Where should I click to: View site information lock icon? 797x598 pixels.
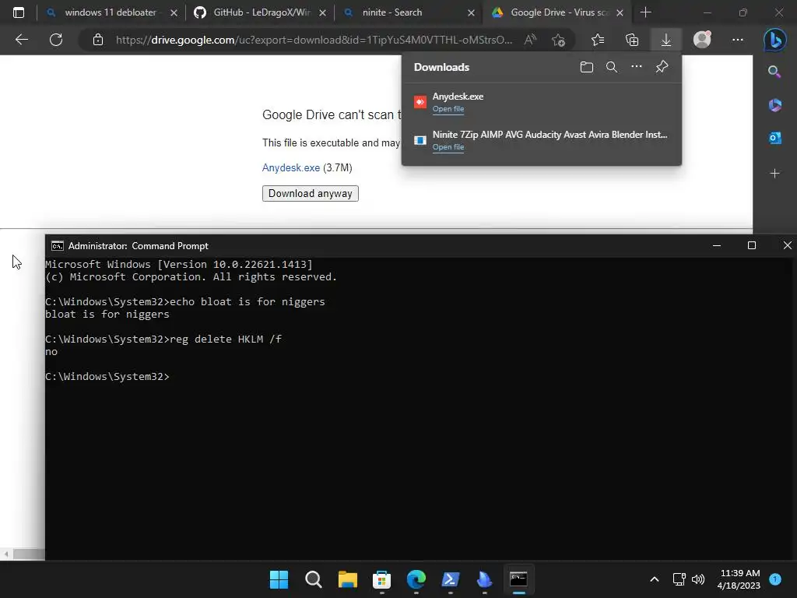pos(98,40)
